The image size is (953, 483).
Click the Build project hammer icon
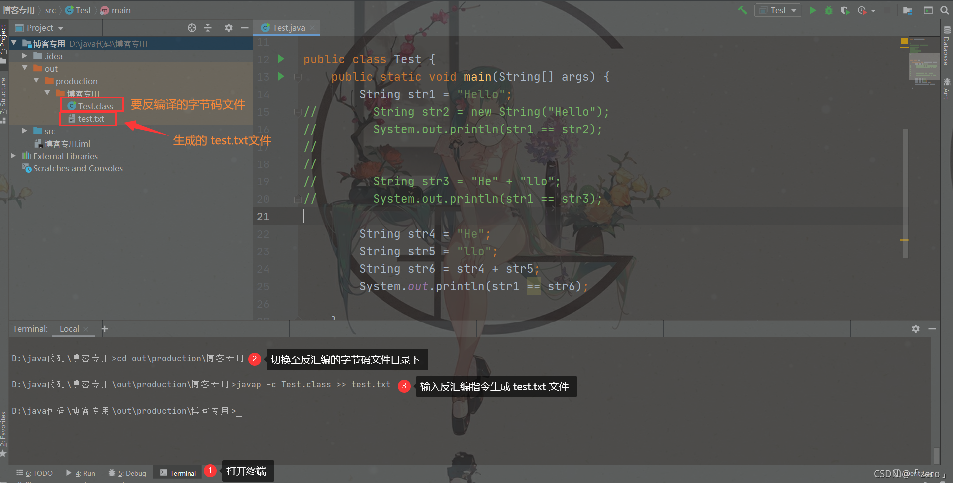click(x=742, y=10)
